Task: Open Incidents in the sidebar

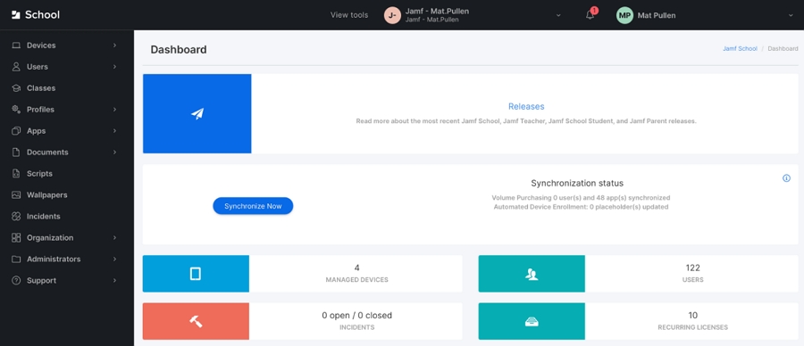Action: (x=44, y=217)
